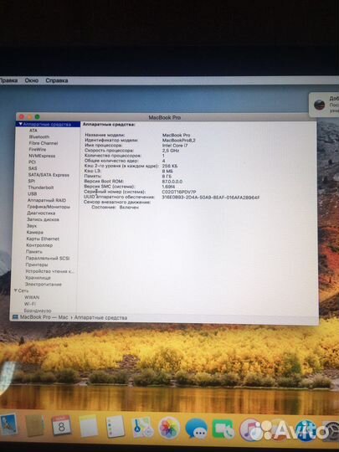Screen dimensions: 339x452
Task: Click the Память value 8 ГБ
Action: [x=167, y=176]
